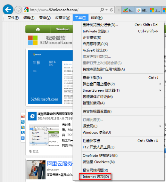Image resolution: width=166 pixels, height=182 pixels.
Task: Click the plus more-share sidebar icon
Action: [23, 138]
